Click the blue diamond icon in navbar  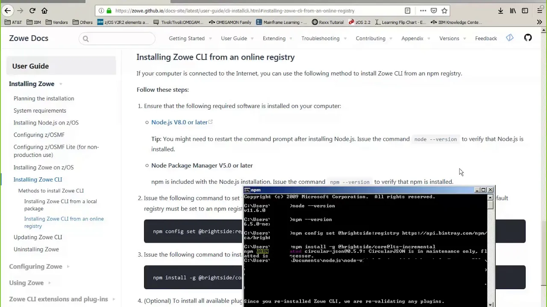coord(510,38)
